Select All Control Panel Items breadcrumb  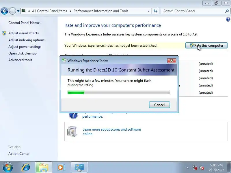(49, 11)
